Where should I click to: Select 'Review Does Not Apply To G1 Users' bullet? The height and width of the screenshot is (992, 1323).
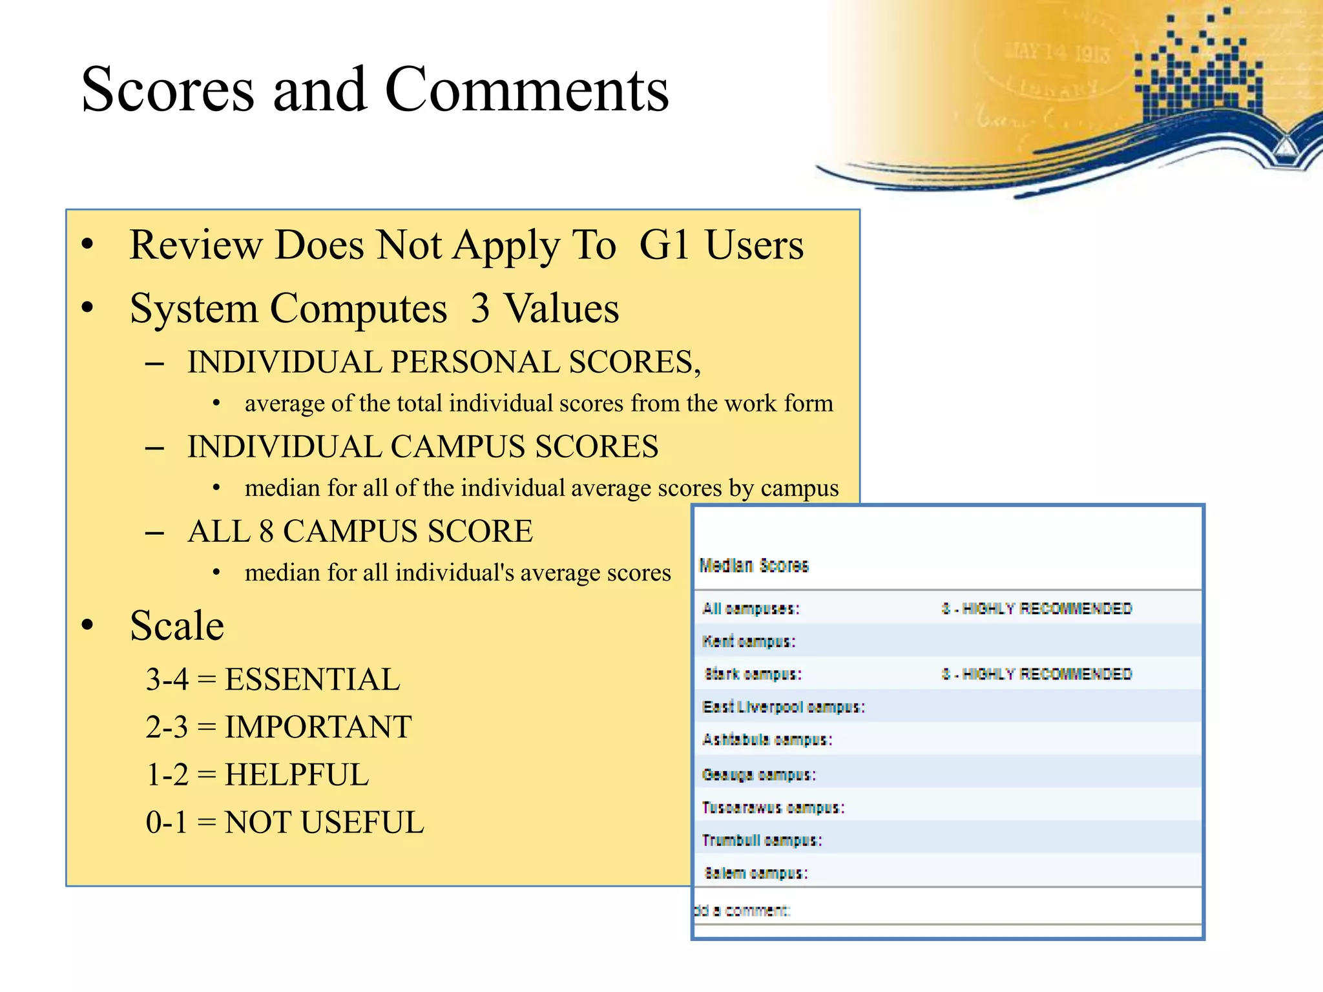466,246
